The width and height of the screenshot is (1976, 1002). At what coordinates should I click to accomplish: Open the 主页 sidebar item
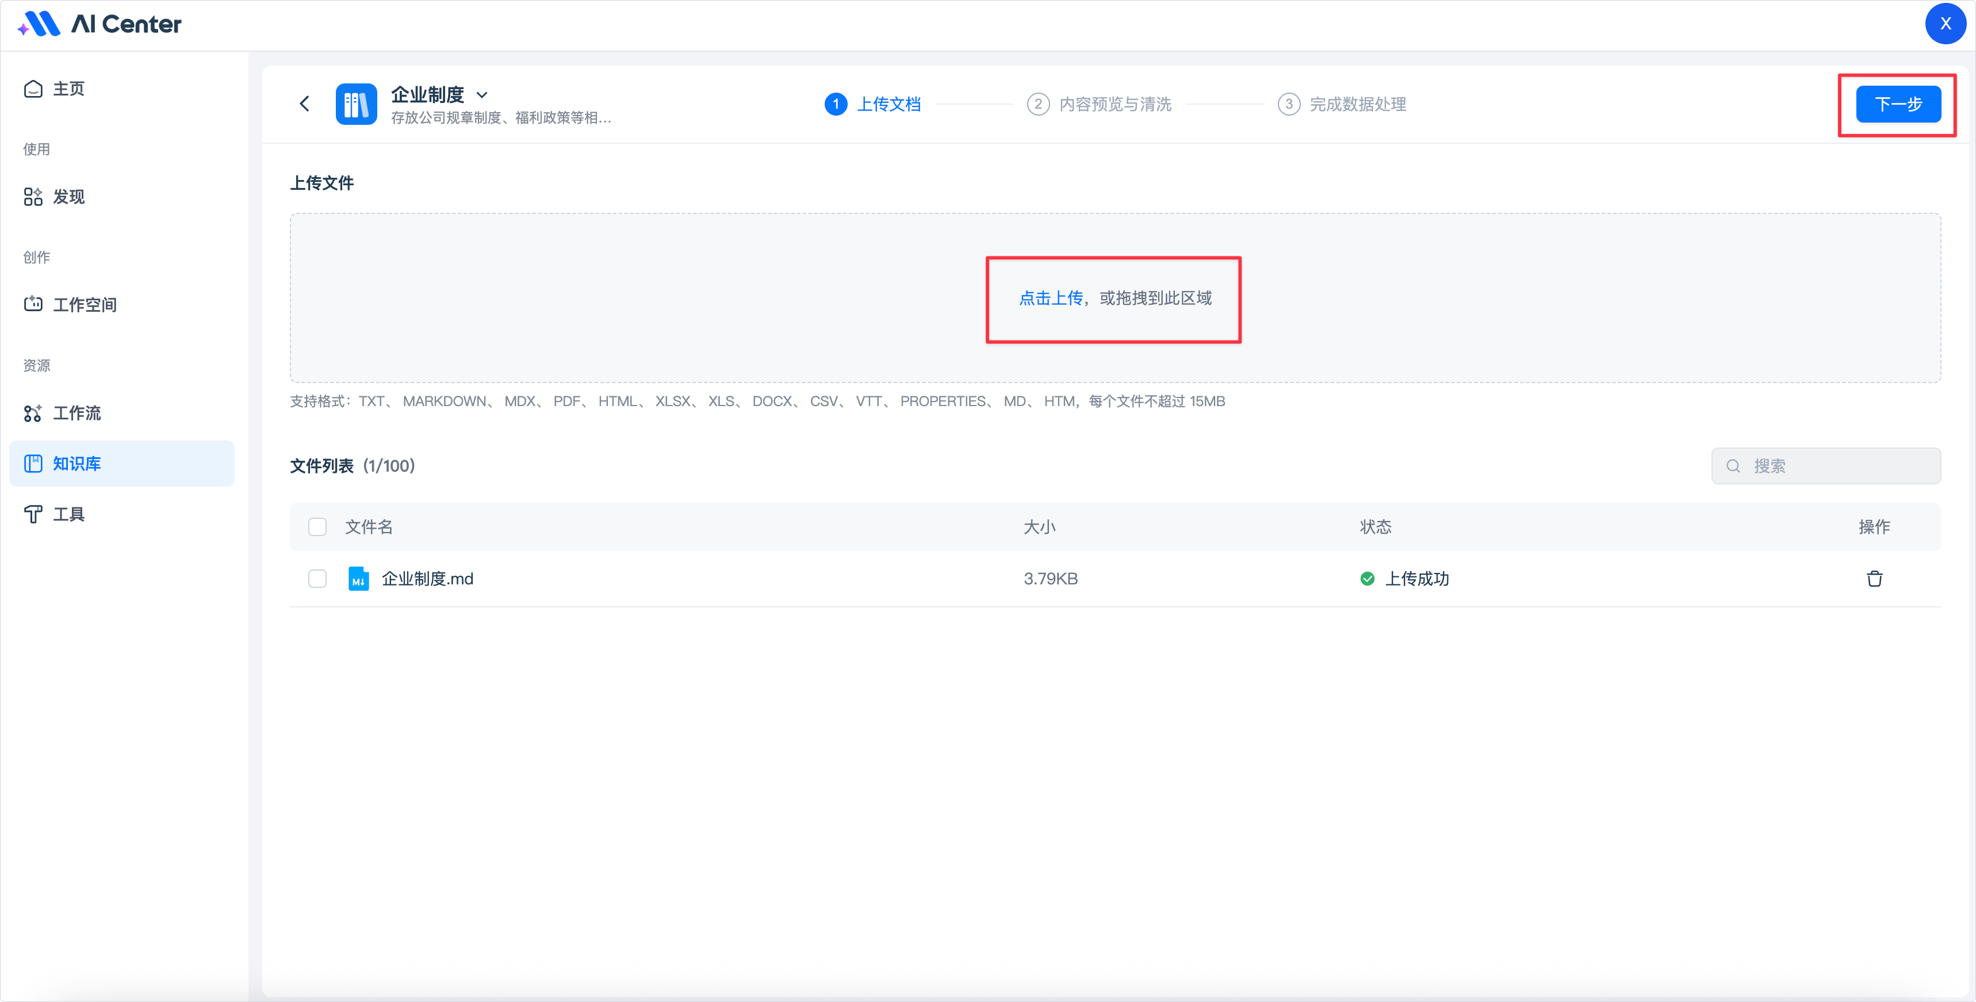point(68,89)
